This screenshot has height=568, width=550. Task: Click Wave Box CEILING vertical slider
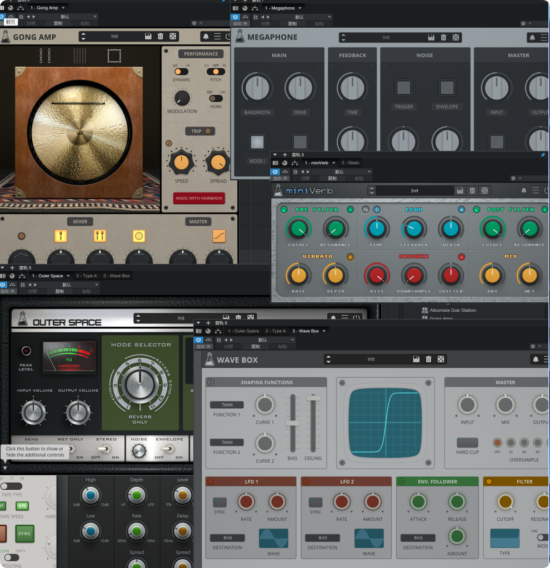pos(313,423)
